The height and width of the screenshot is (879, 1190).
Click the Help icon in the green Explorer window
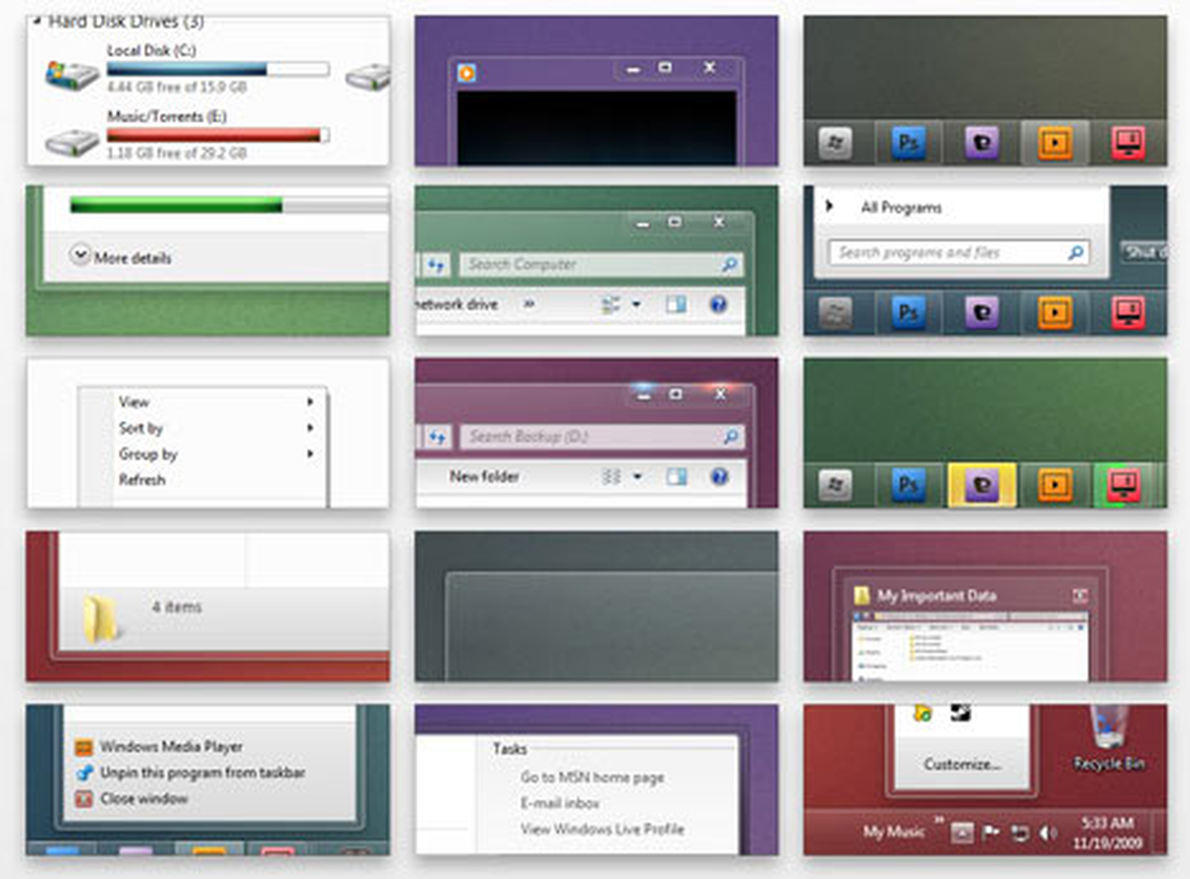click(719, 304)
